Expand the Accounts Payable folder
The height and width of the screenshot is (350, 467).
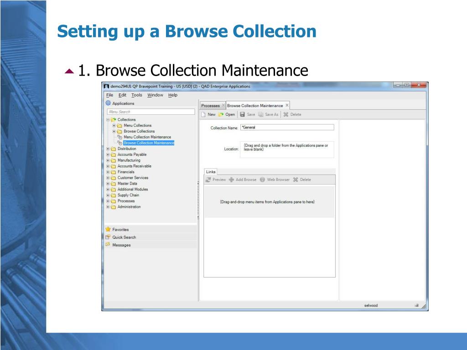coord(108,155)
